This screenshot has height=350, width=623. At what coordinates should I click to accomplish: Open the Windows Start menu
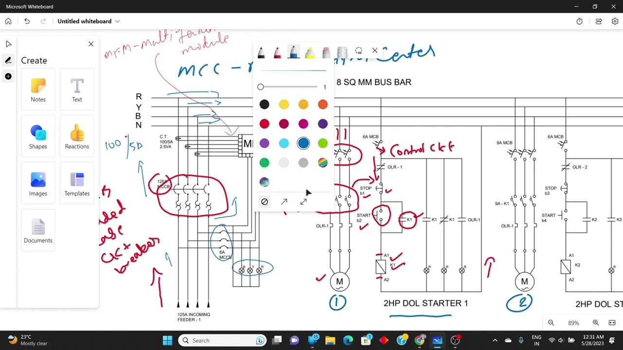(x=167, y=340)
